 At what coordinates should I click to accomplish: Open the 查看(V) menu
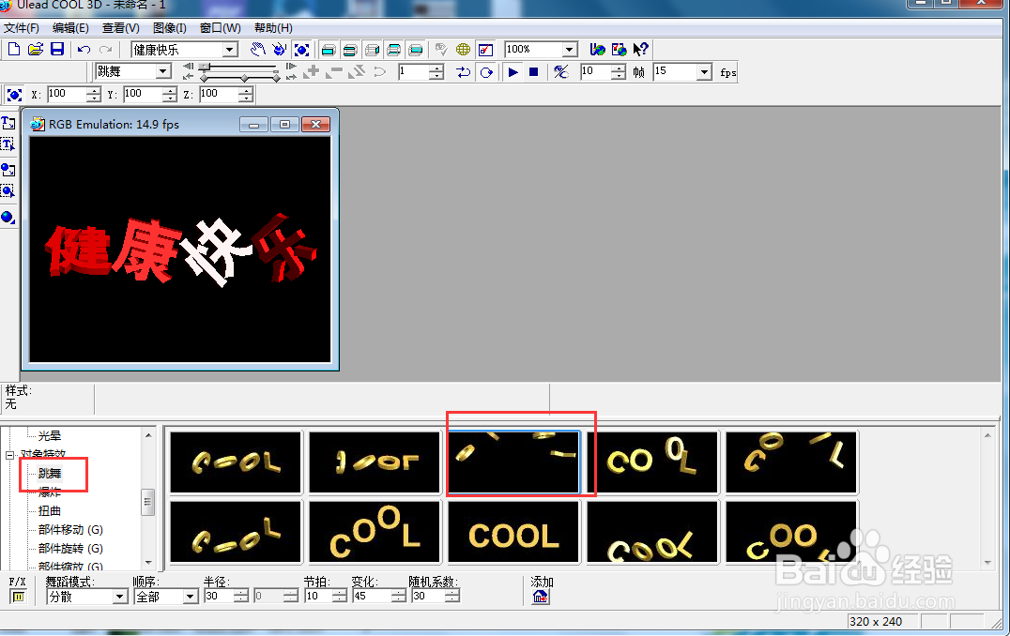(x=121, y=28)
